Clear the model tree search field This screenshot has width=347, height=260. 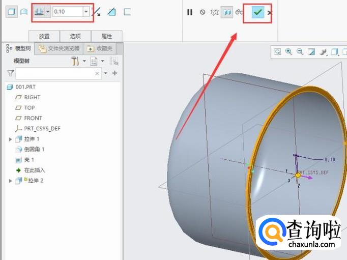97,73
